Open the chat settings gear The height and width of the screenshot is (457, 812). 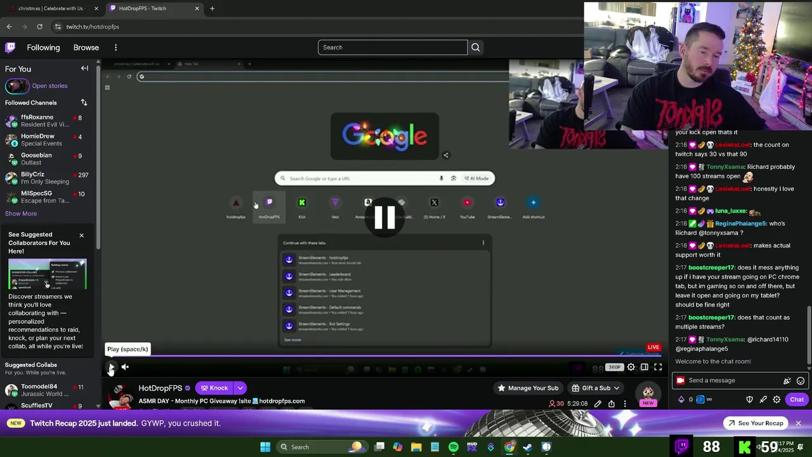(776, 399)
